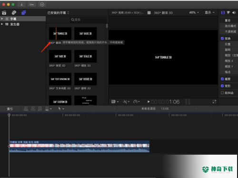The image size is (238, 178).
Task: Click the 未命名项目 project title
Action: (x=149, y=109)
